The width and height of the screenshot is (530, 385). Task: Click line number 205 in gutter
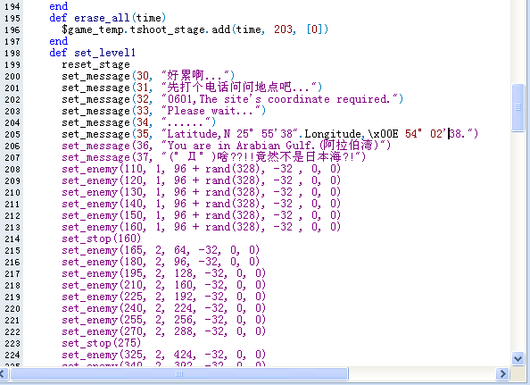coord(12,134)
